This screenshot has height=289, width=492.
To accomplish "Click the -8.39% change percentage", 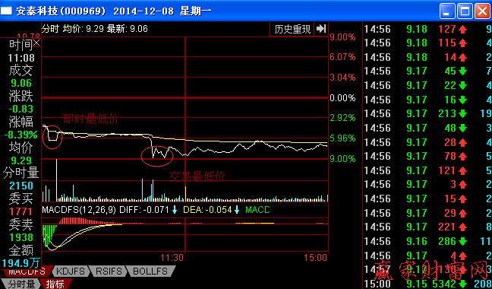I will click(20, 135).
